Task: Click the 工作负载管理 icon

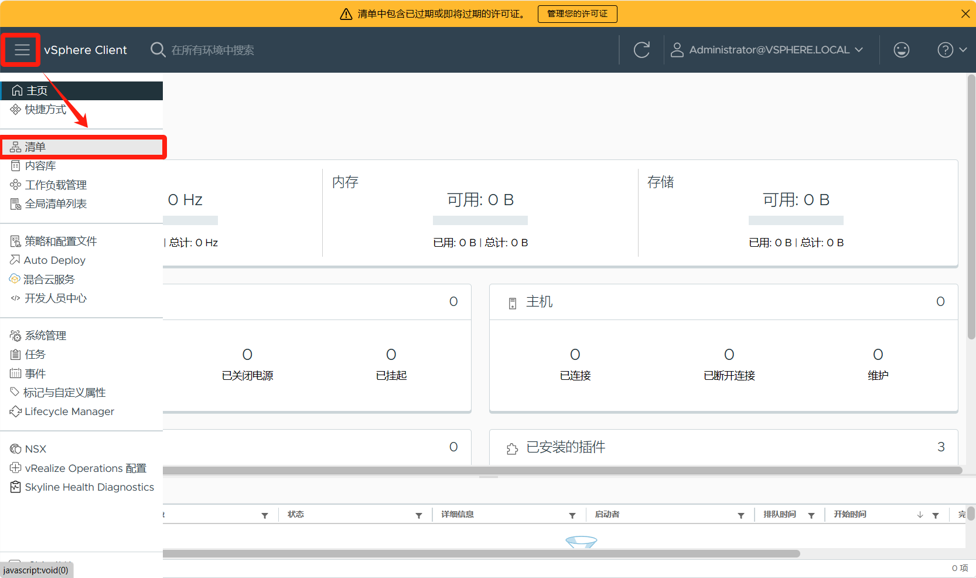Action: click(15, 185)
